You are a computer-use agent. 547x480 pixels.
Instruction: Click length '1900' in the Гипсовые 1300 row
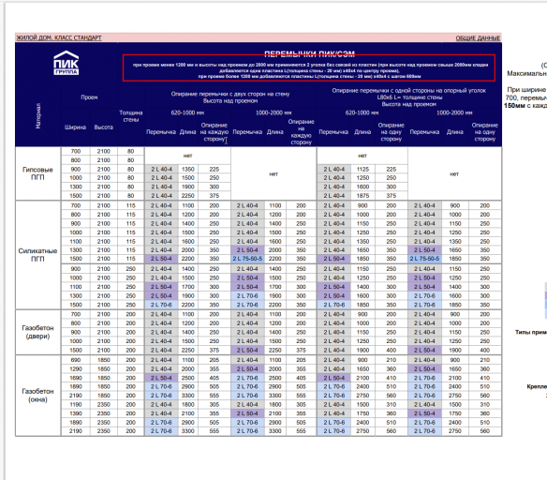187,187
